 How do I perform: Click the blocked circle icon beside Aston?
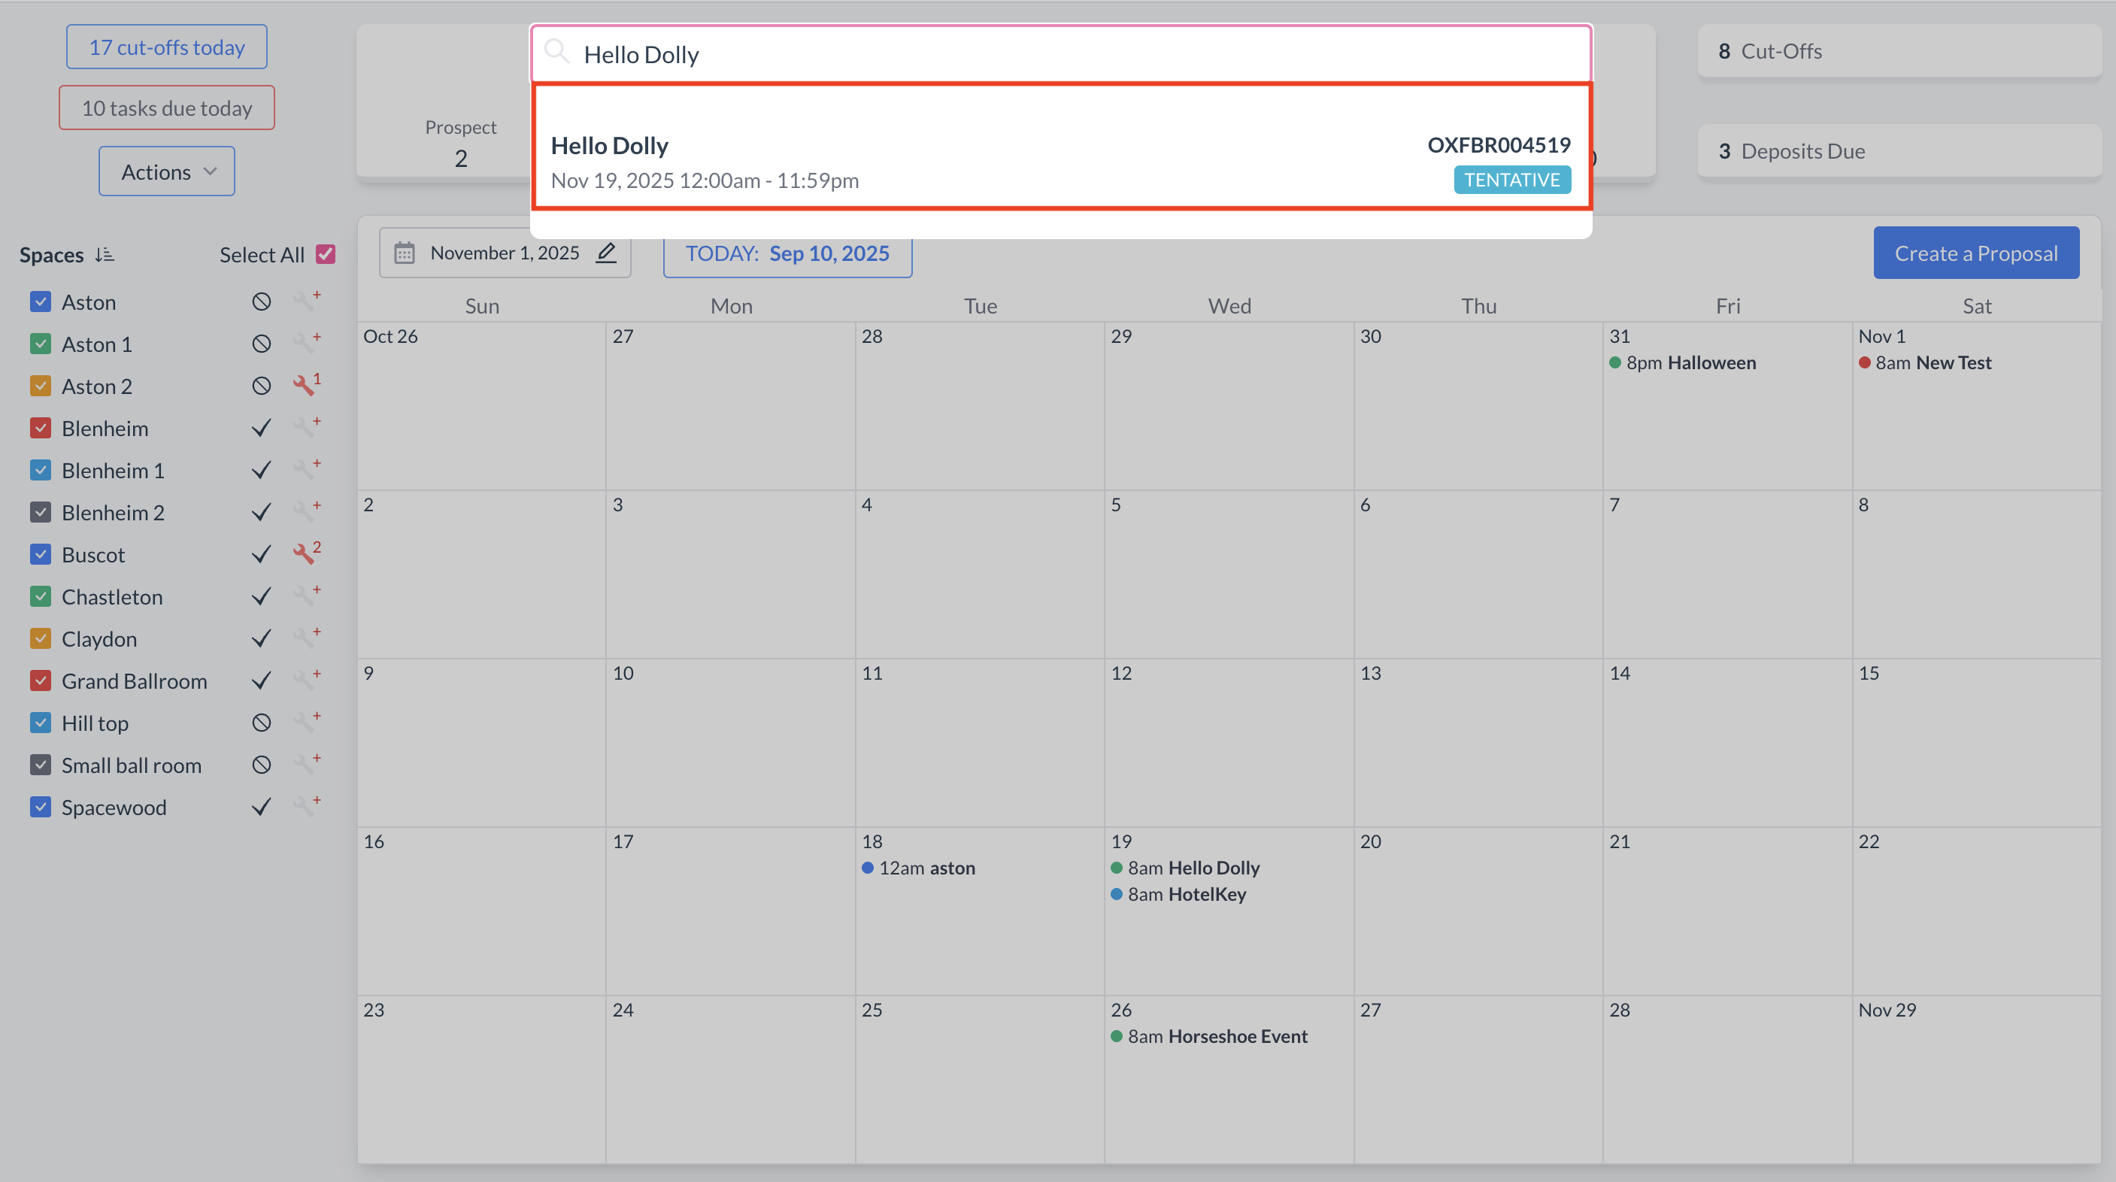click(x=261, y=302)
